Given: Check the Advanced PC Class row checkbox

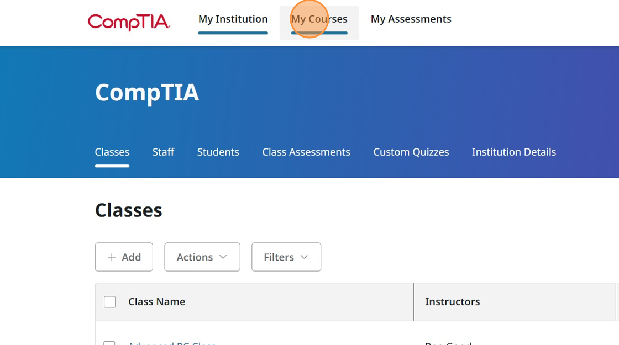Looking at the screenshot, I should tap(109, 343).
